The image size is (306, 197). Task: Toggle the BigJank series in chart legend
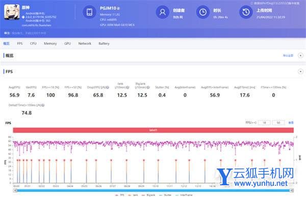click(x=148, y=195)
